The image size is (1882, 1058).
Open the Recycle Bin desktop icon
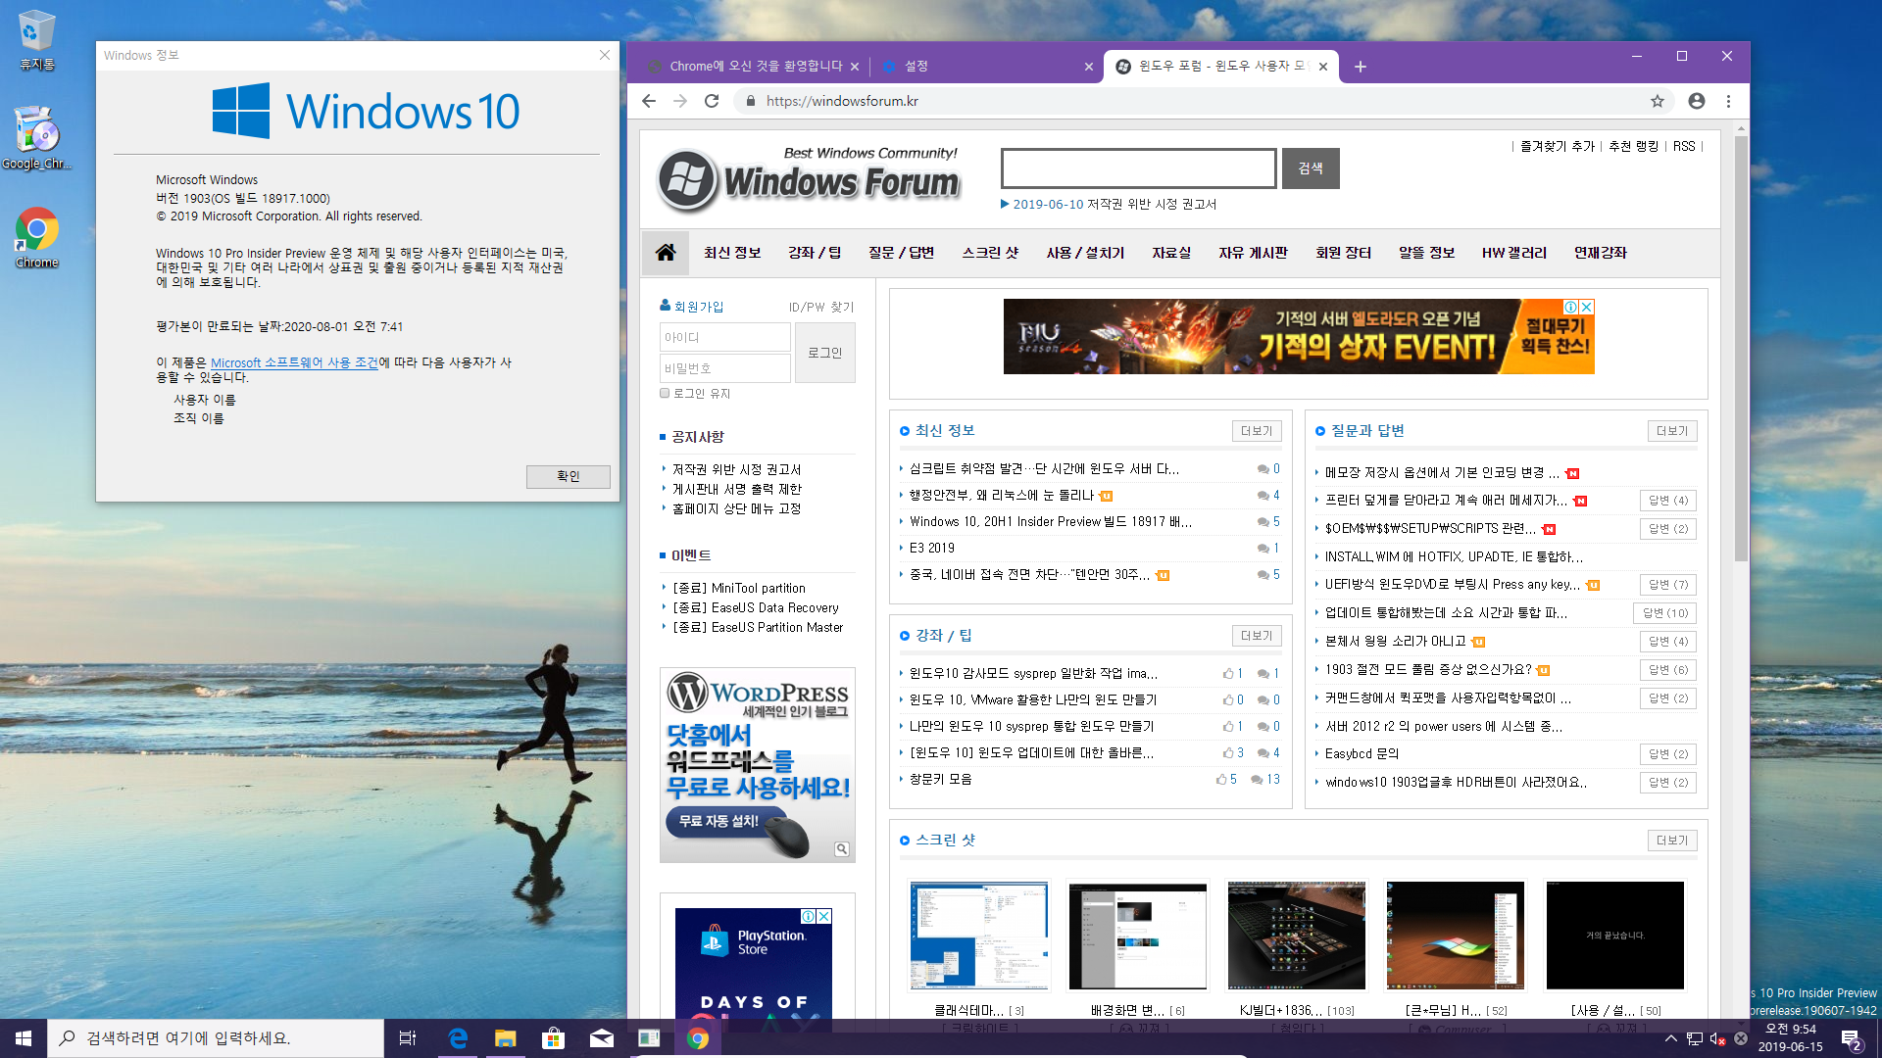coord(36,39)
